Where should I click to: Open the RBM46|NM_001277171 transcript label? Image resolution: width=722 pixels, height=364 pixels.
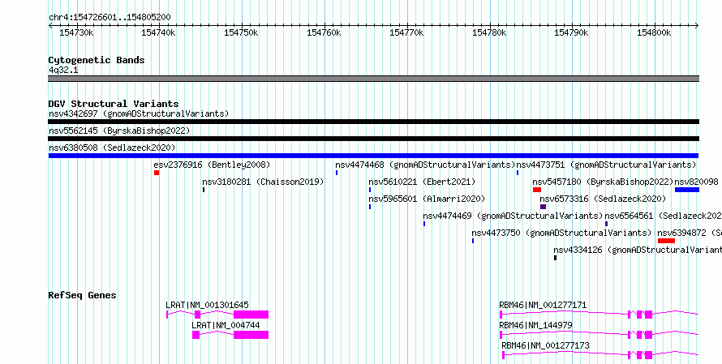(x=543, y=305)
